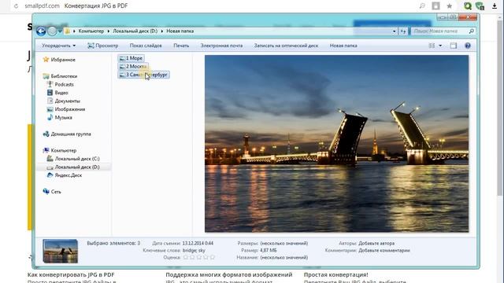
Task: Open the Podcasts library
Action: tap(61, 84)
